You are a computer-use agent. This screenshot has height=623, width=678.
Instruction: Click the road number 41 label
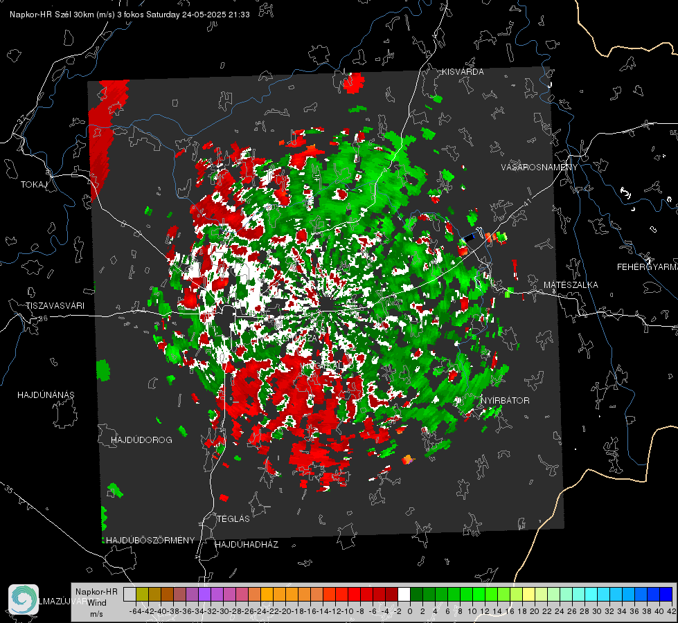coord(528,202)
